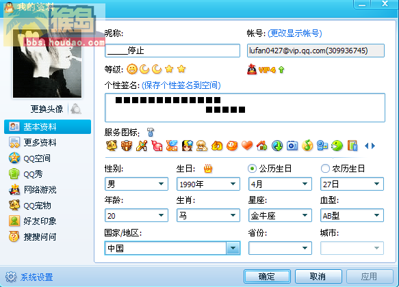Open the 国家/地区 中国 dropdown

(172, 248)
